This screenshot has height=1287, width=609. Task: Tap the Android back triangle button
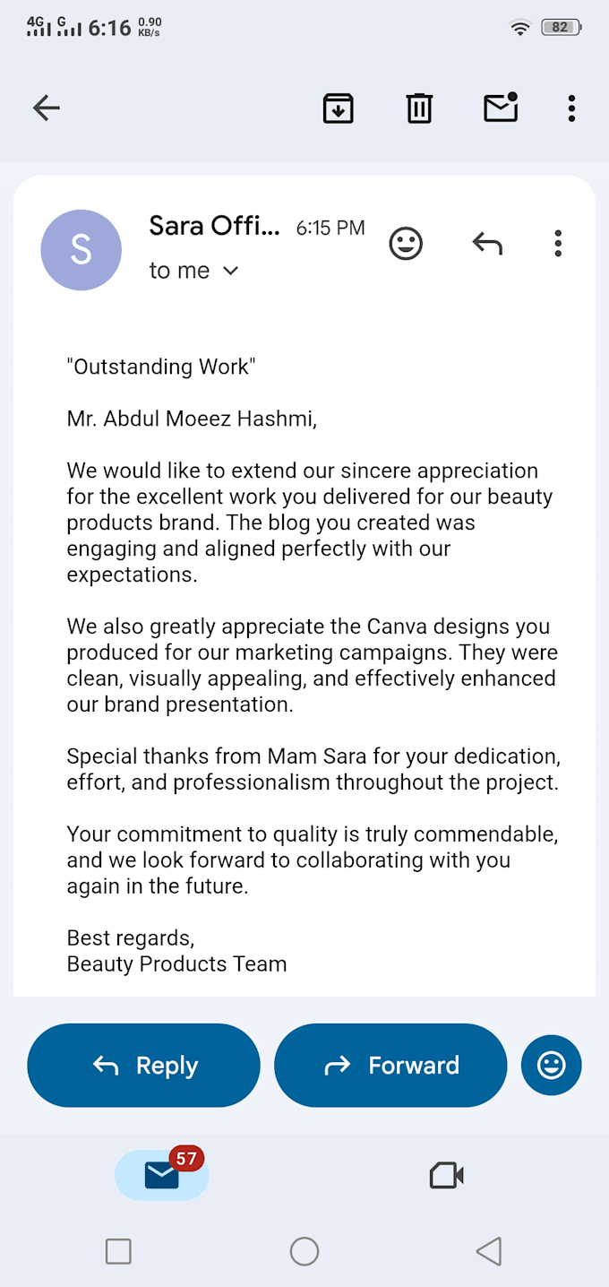(489, 1251)
